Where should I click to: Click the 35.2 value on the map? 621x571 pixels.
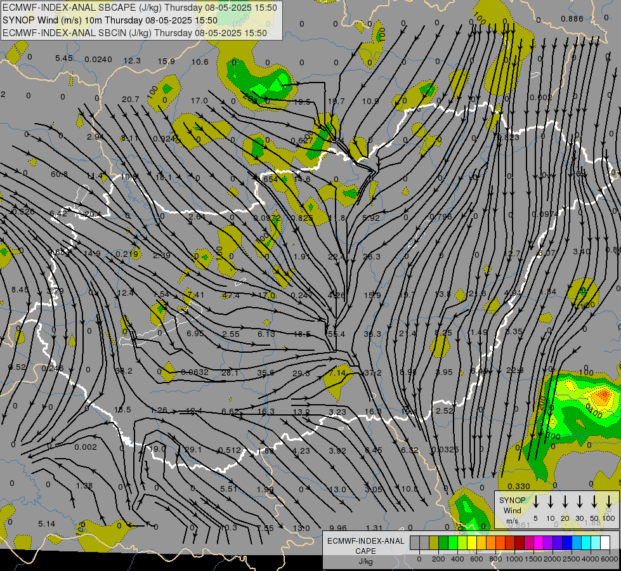pyautogui.click(x=124, y=371)
